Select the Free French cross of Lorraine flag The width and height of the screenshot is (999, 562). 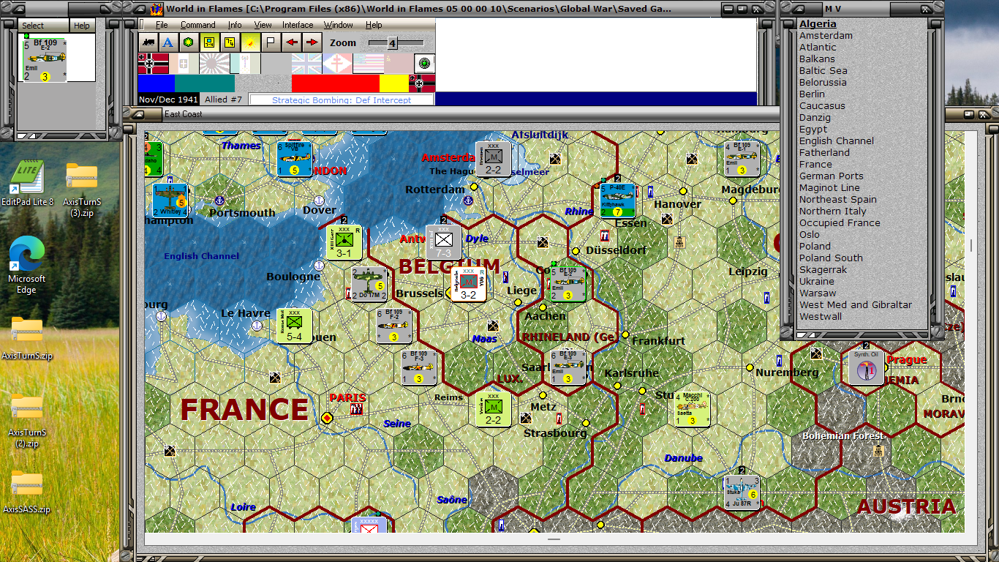click(x=337, y=64)
